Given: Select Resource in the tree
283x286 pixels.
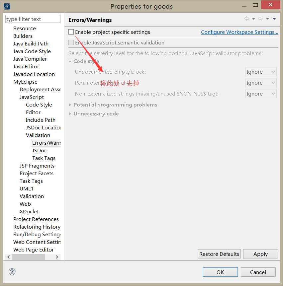Looking at the screenshot, I should pos(25,29).
